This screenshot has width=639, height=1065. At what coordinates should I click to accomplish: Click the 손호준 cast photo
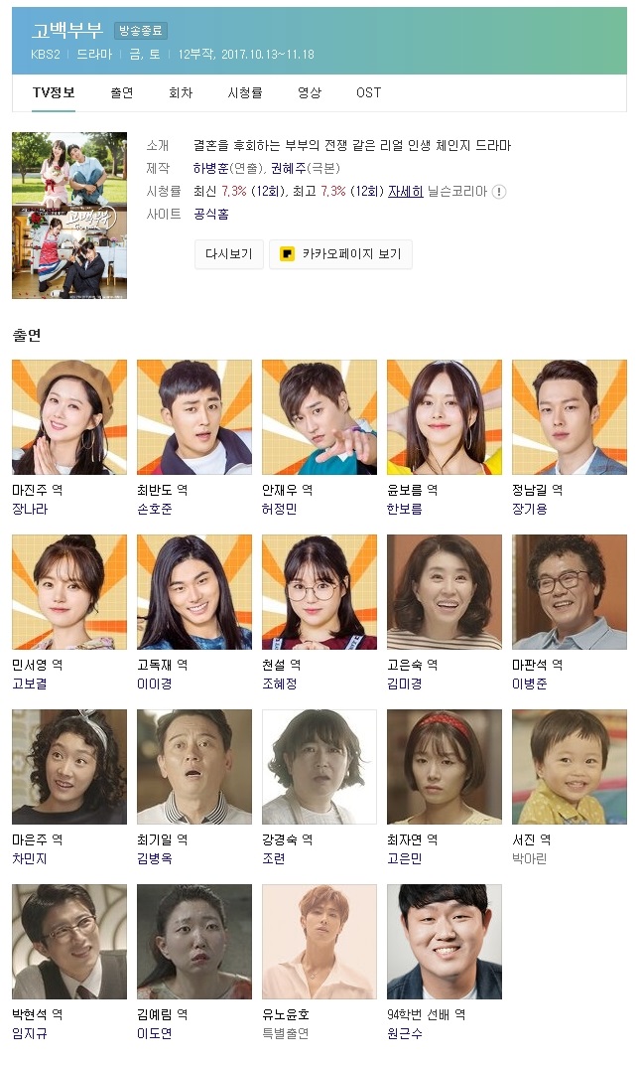(194, 417)
